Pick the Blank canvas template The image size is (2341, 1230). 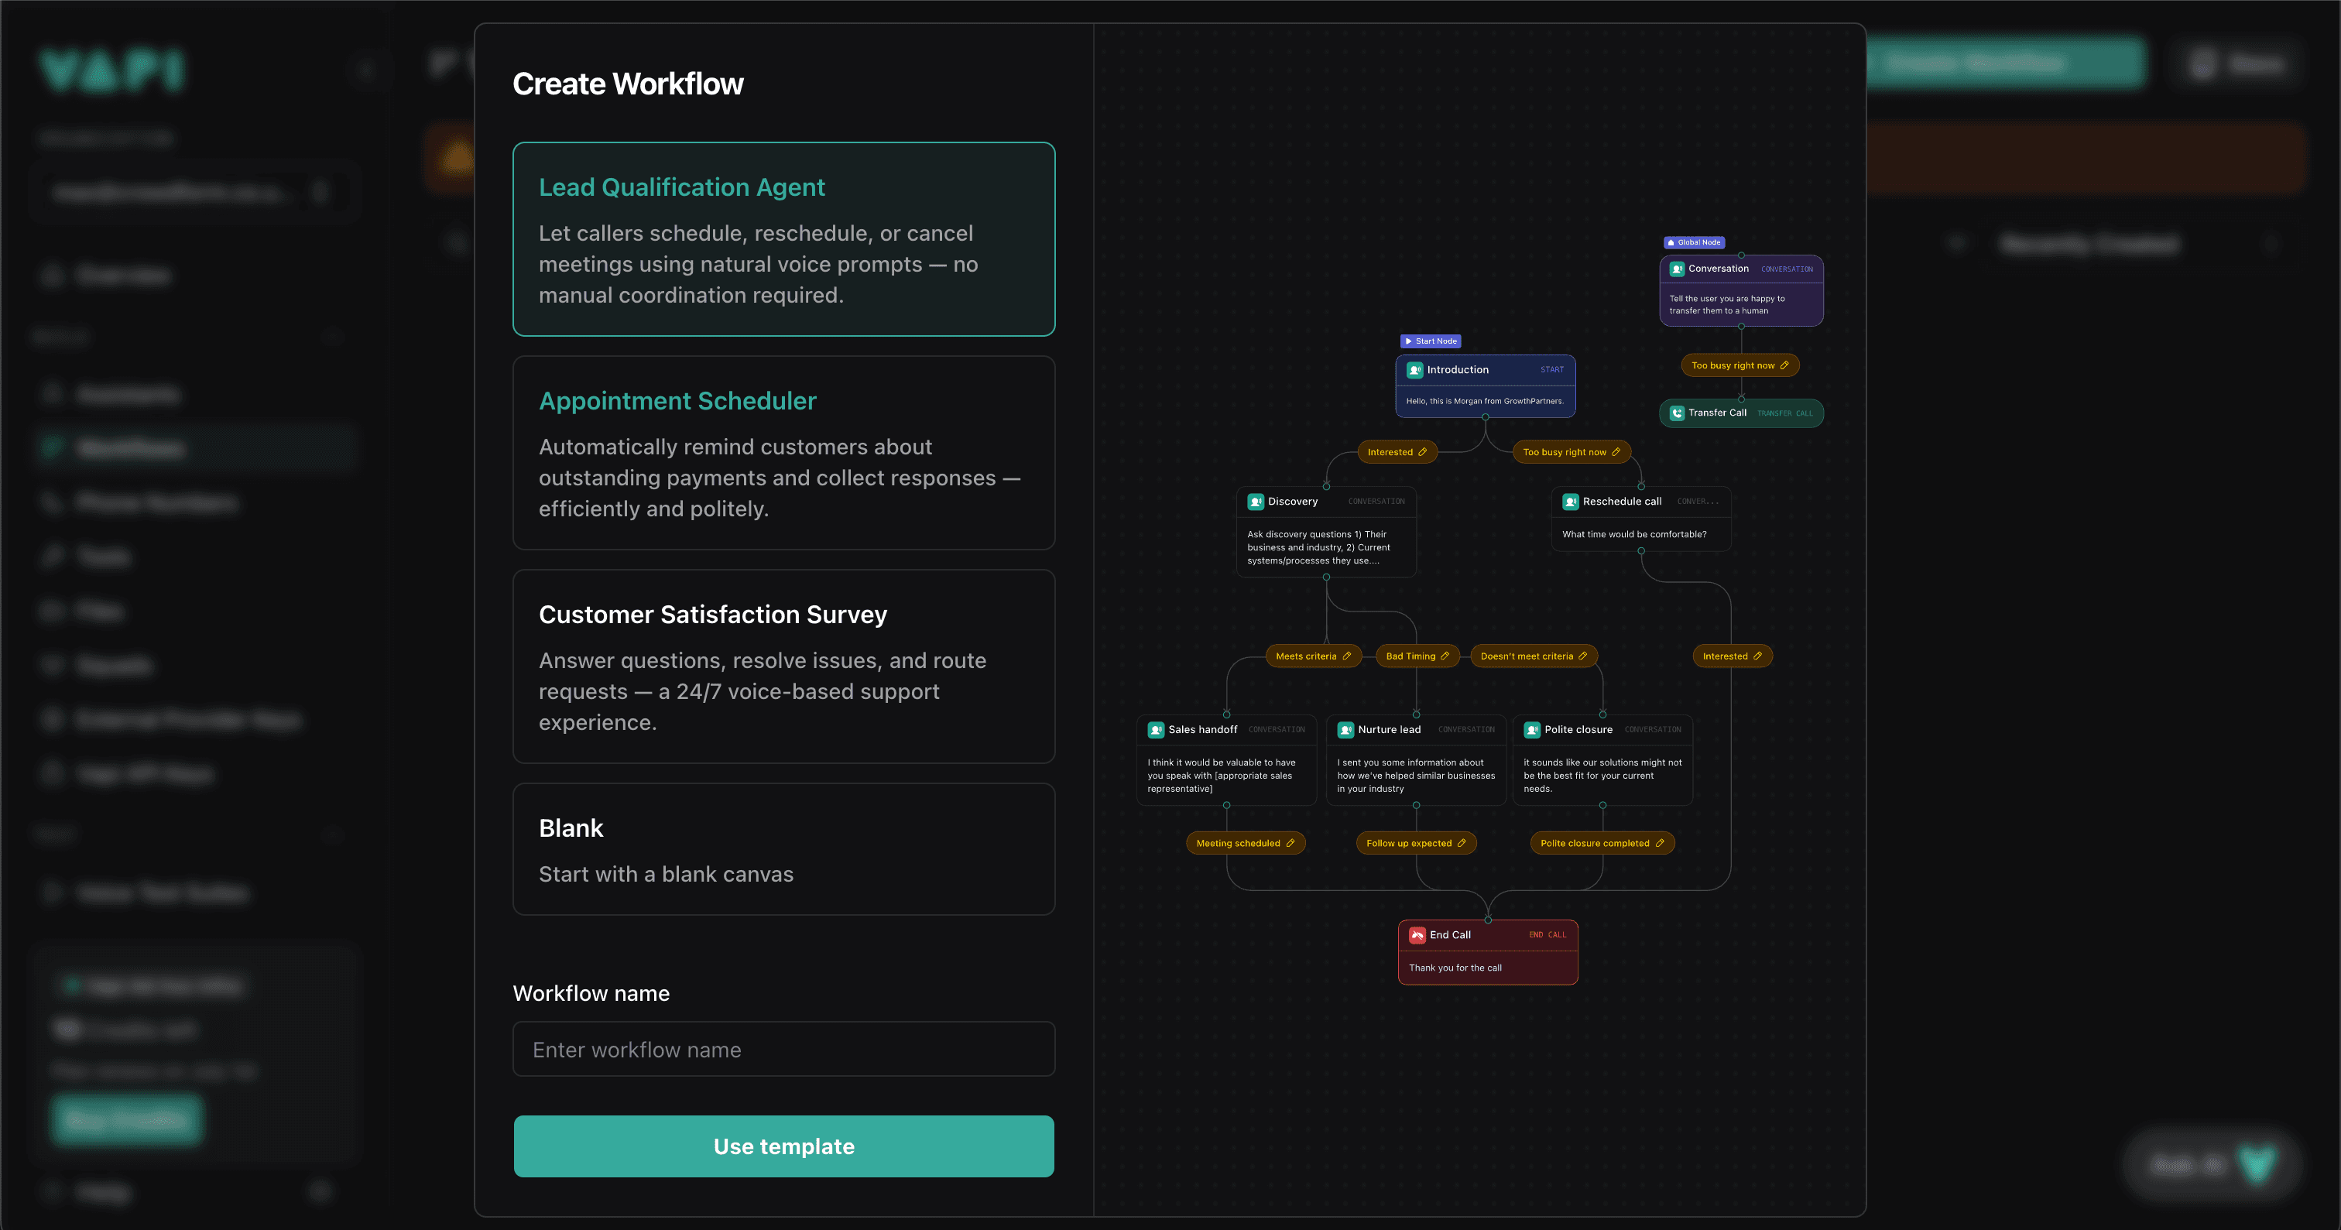(x=783, y=848)
